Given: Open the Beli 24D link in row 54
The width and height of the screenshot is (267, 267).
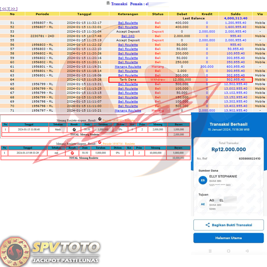Looking at the screenshot, I should 128,36.
